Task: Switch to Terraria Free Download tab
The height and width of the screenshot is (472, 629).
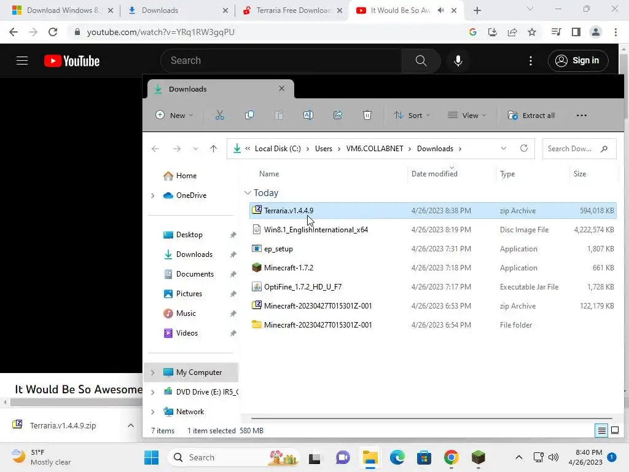Action: coord(292,10)
